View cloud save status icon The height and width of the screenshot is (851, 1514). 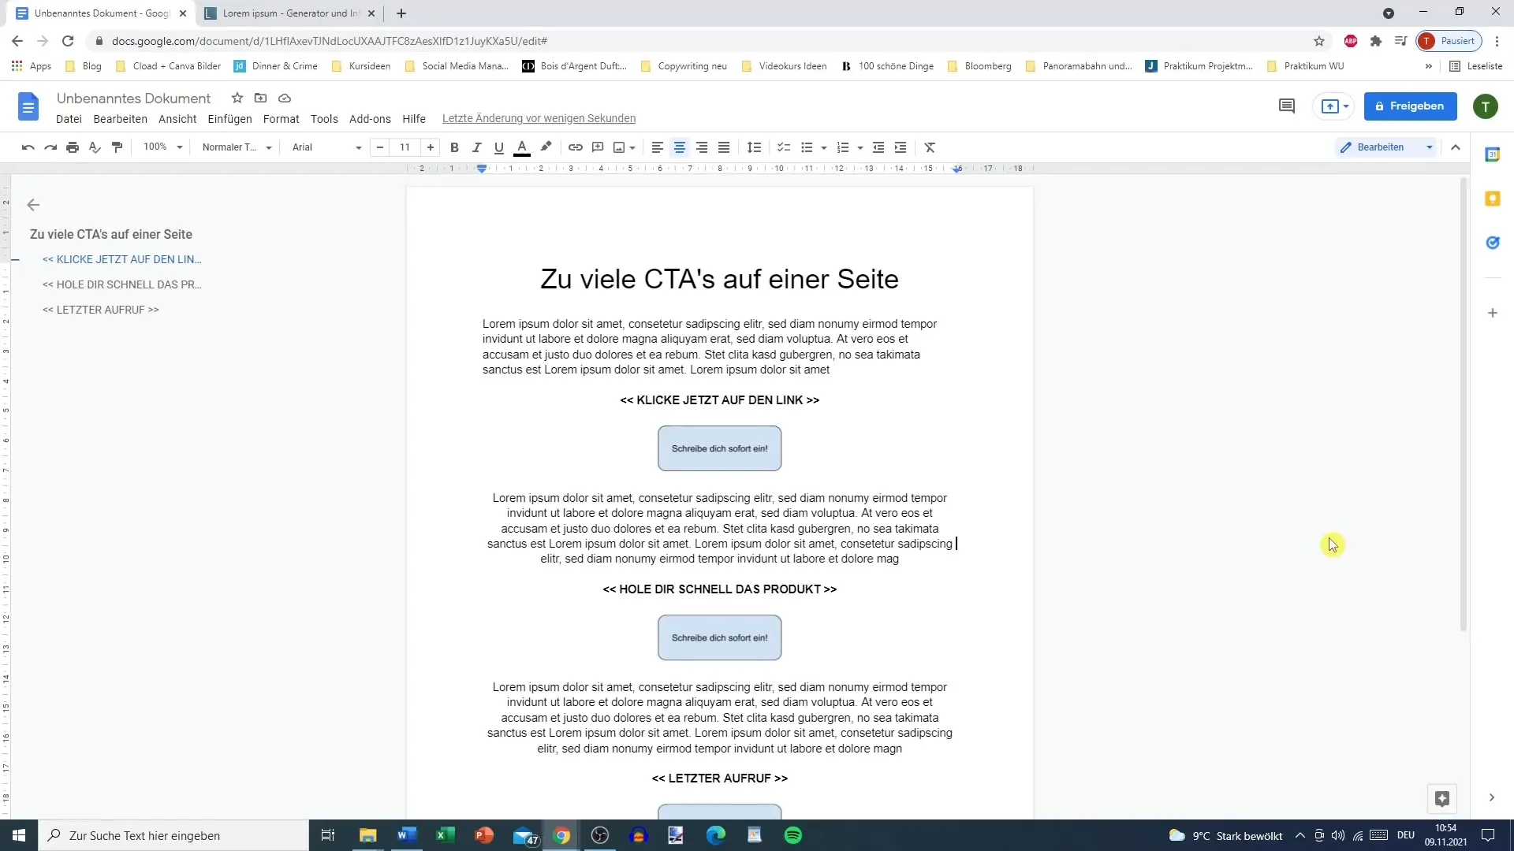point(285,98)
